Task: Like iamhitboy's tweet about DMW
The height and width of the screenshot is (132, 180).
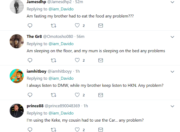Action: (77, 95)
